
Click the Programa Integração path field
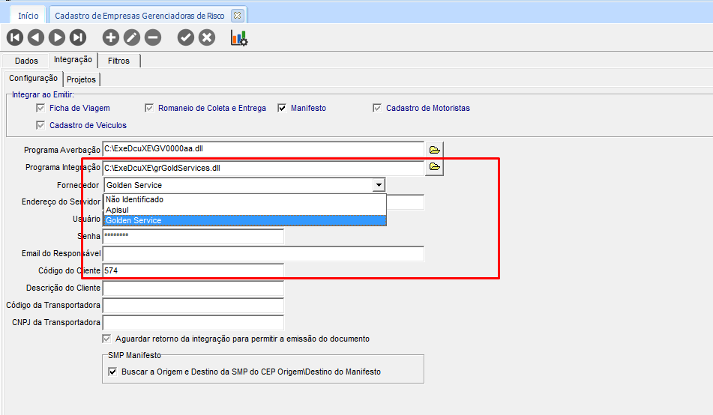263,168
